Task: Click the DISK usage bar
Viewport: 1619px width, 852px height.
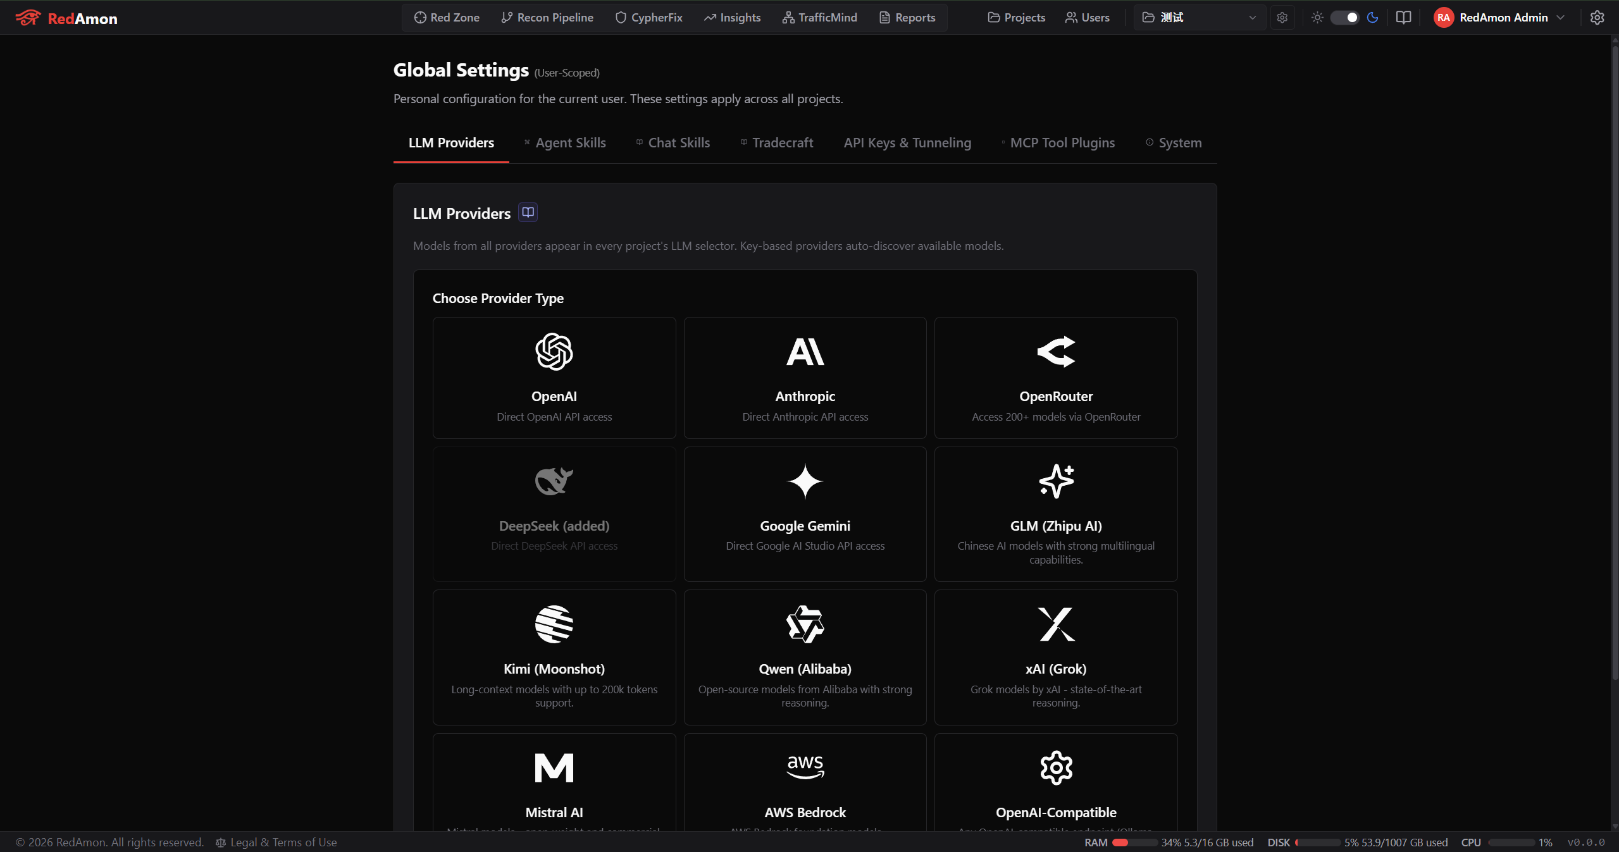Action: 1317,843
